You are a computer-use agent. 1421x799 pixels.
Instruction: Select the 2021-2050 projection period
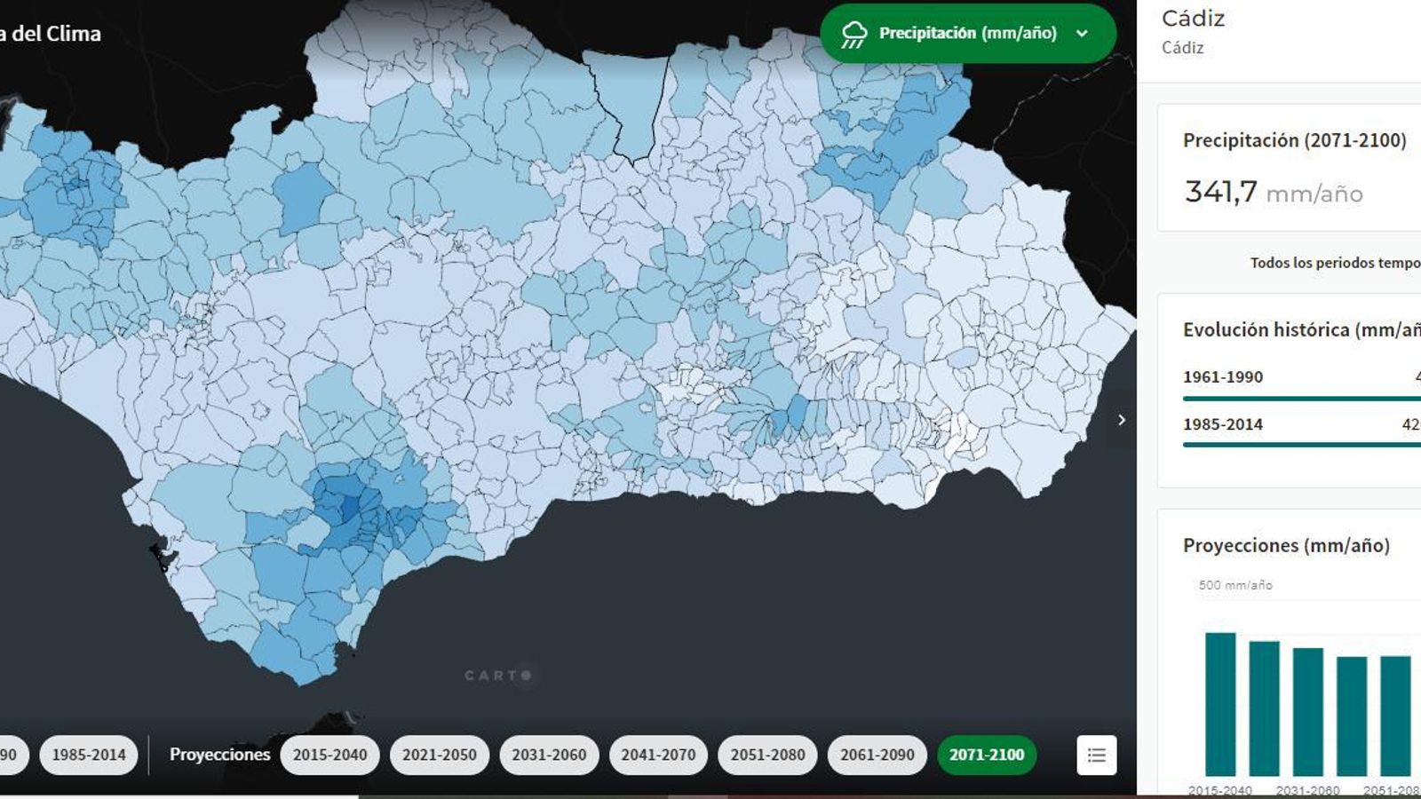438,755
